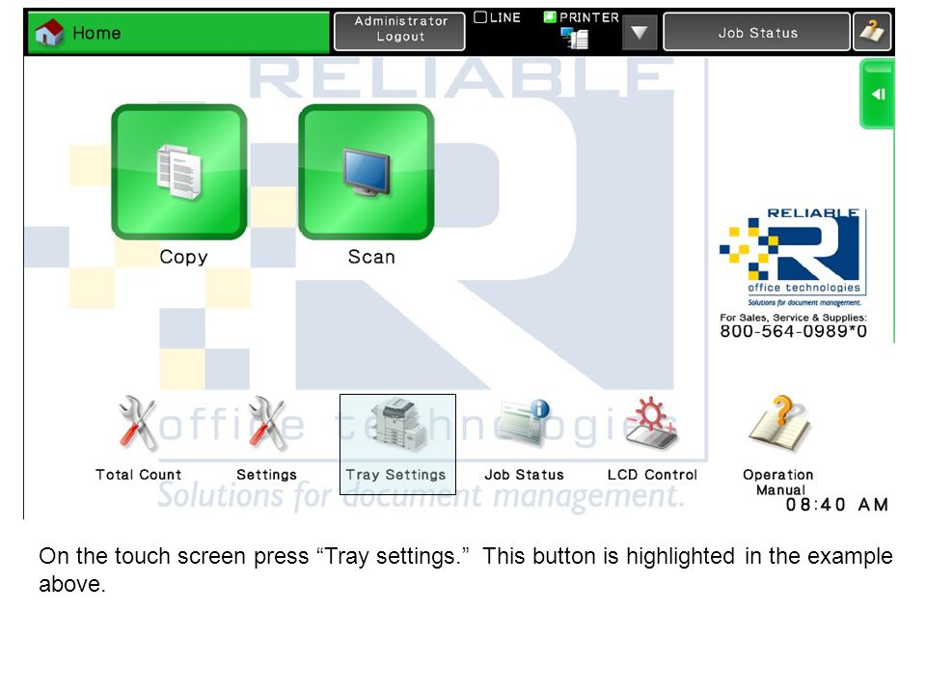Image resolution: width=926 pixels, height=695 pixels.
Task: Open Tray Settings
Action: 397,444
